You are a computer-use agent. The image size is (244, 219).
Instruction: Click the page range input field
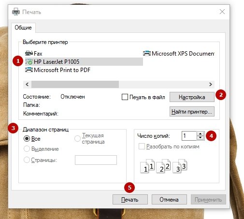tap(96, 160)
